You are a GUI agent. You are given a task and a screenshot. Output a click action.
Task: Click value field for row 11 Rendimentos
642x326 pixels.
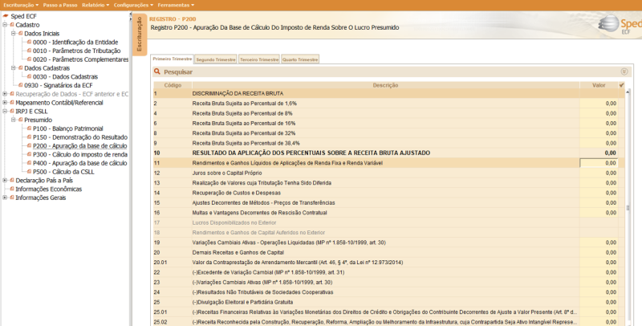599,163
